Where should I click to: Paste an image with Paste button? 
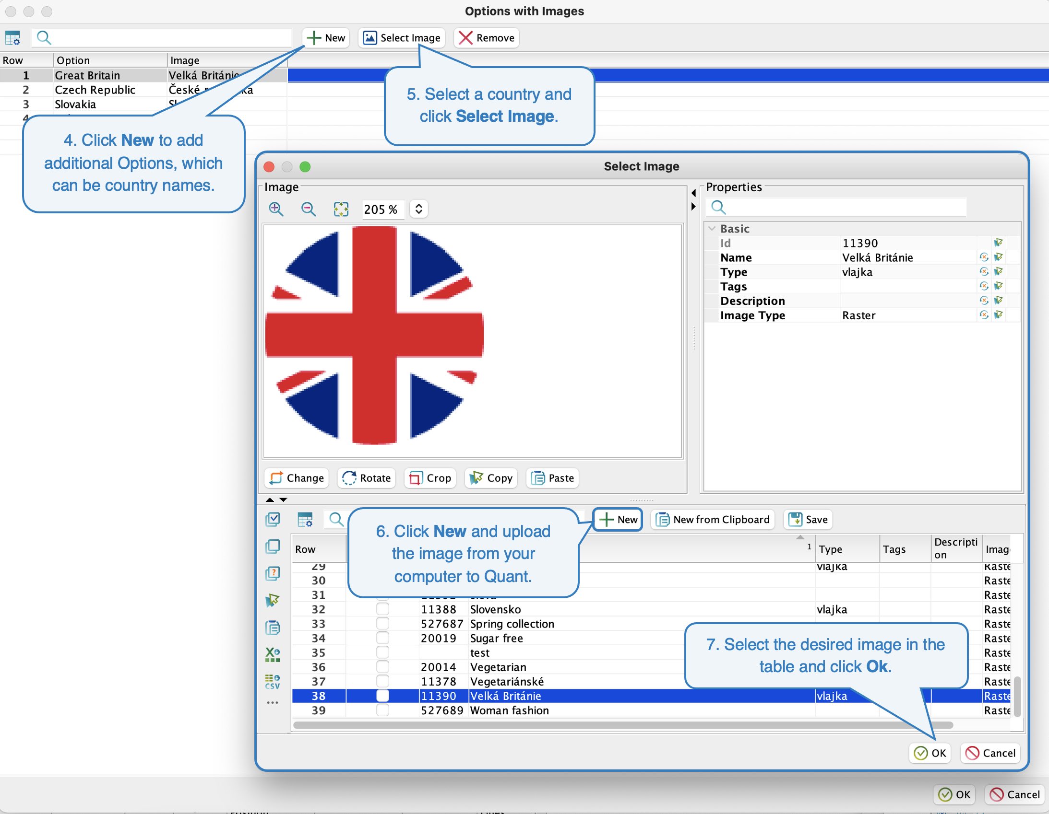click(x=552, y=478)
